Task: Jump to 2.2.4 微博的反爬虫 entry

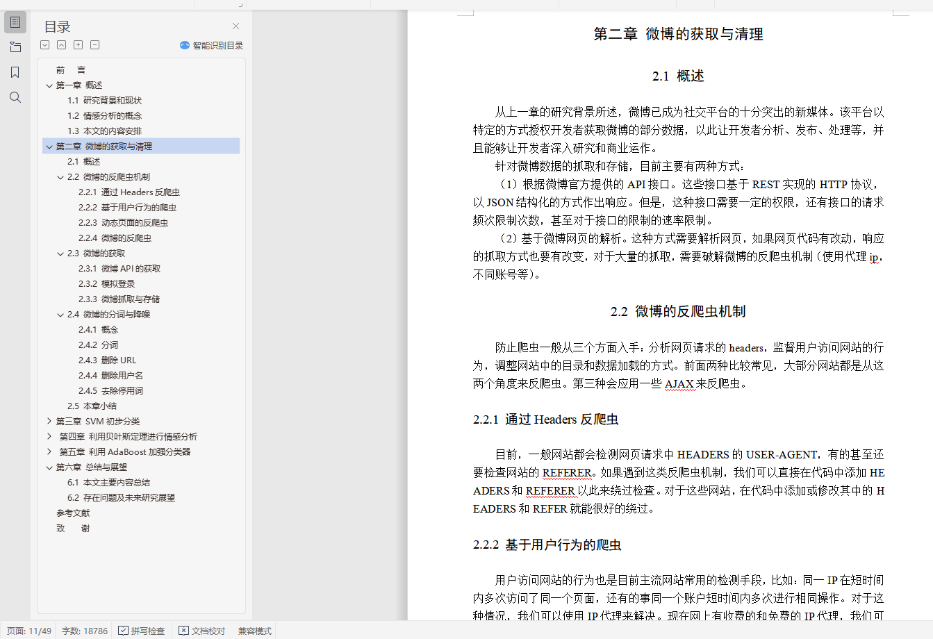Action: 115,238
